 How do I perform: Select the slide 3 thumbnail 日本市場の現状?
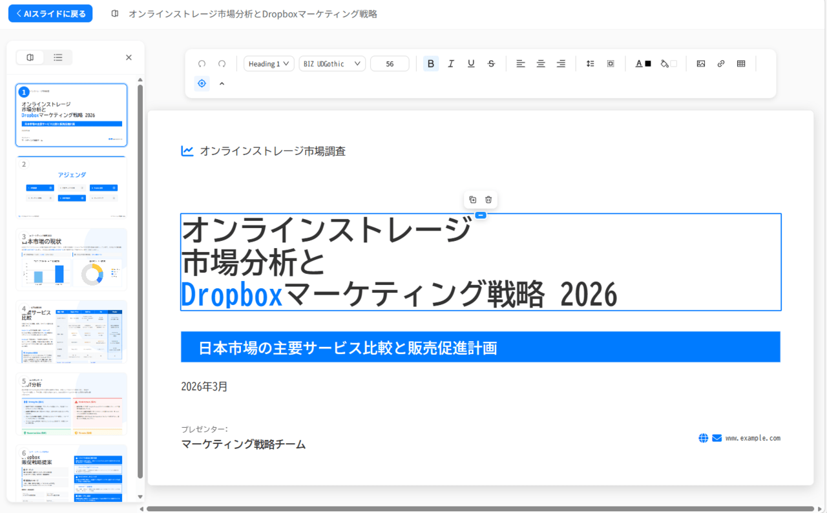(x=71, y=260)
